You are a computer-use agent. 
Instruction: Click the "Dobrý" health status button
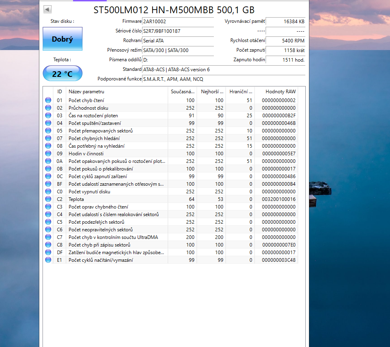(62, 39)
